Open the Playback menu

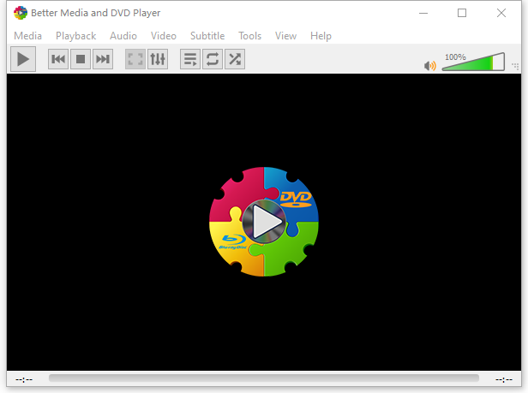coord(75,36)
